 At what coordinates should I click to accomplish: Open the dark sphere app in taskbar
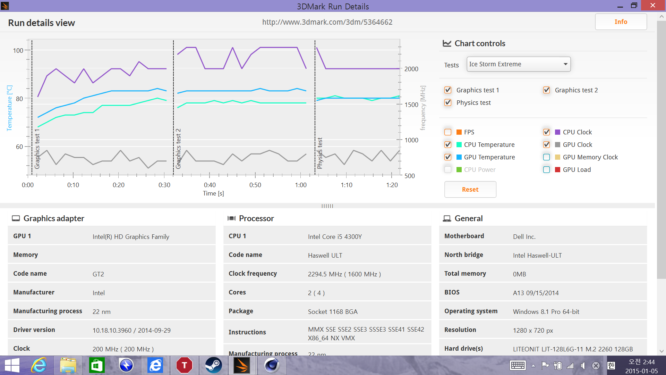tap(272, 365)
